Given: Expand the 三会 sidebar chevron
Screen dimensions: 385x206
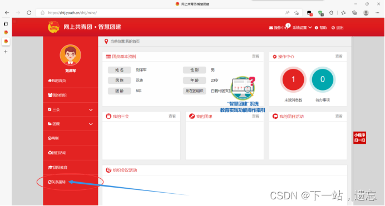Looking at the screenshot, I should (91, 110).
